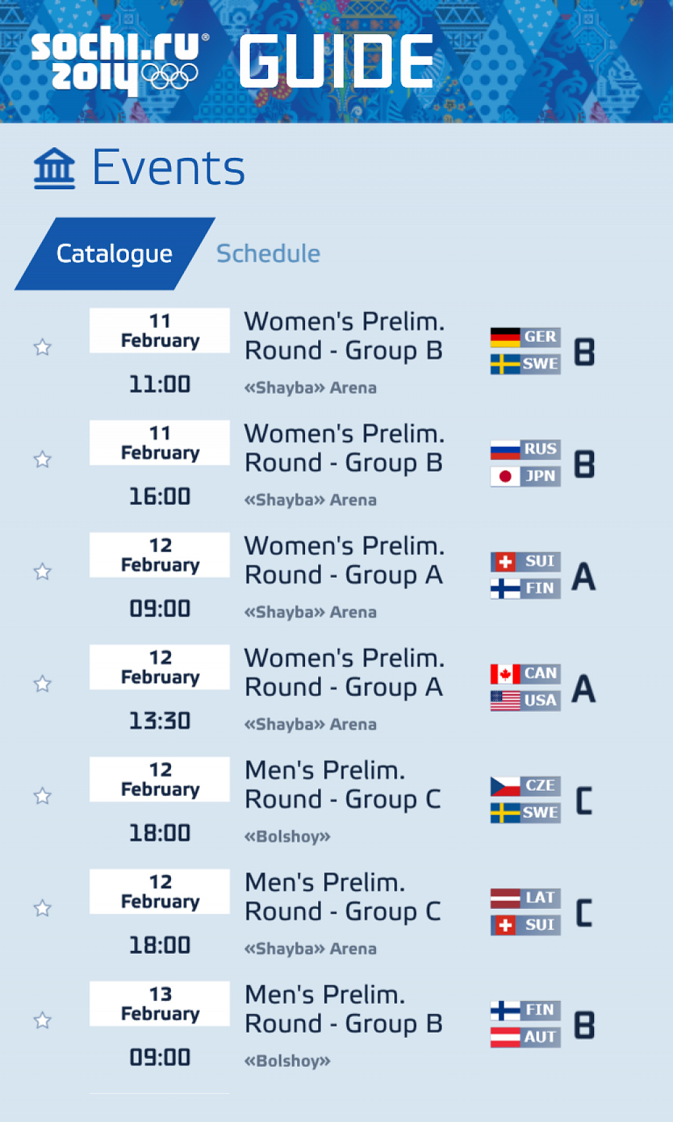Tap the GUIDE header title
Viewport: 673px width, 1122px height.
click(x=336, y=62)
